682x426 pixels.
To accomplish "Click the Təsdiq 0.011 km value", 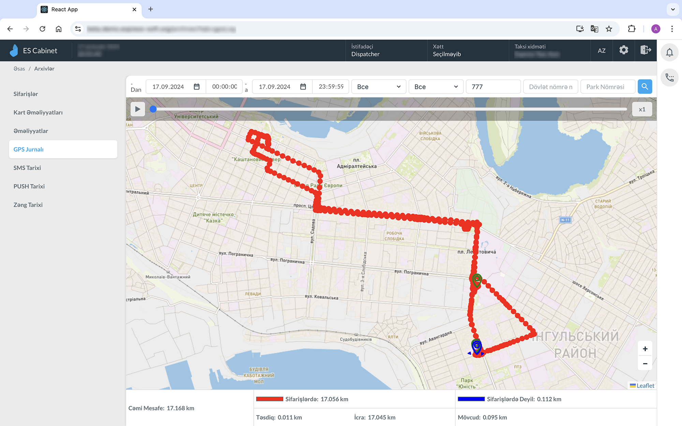I will 279,417.
